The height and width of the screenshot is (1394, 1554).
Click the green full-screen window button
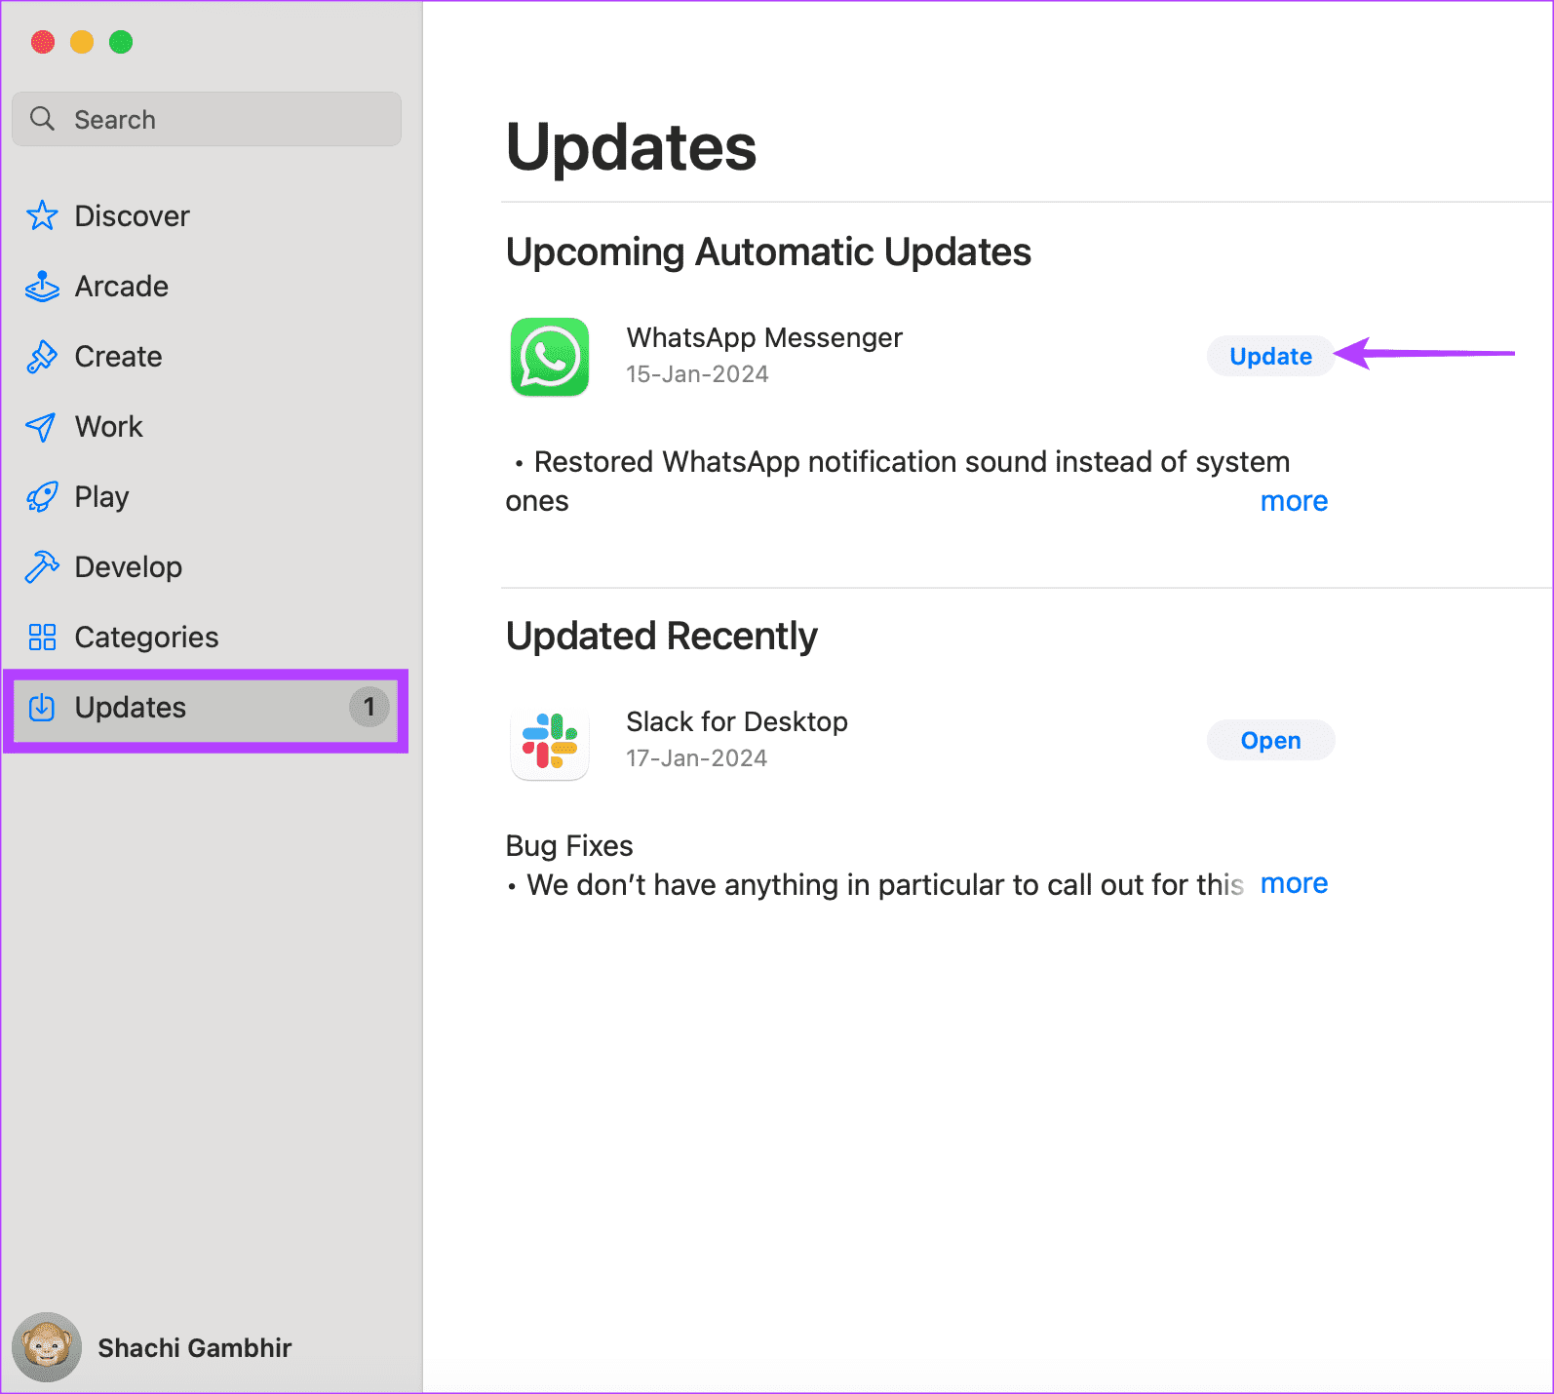click(x=121, y=42)
